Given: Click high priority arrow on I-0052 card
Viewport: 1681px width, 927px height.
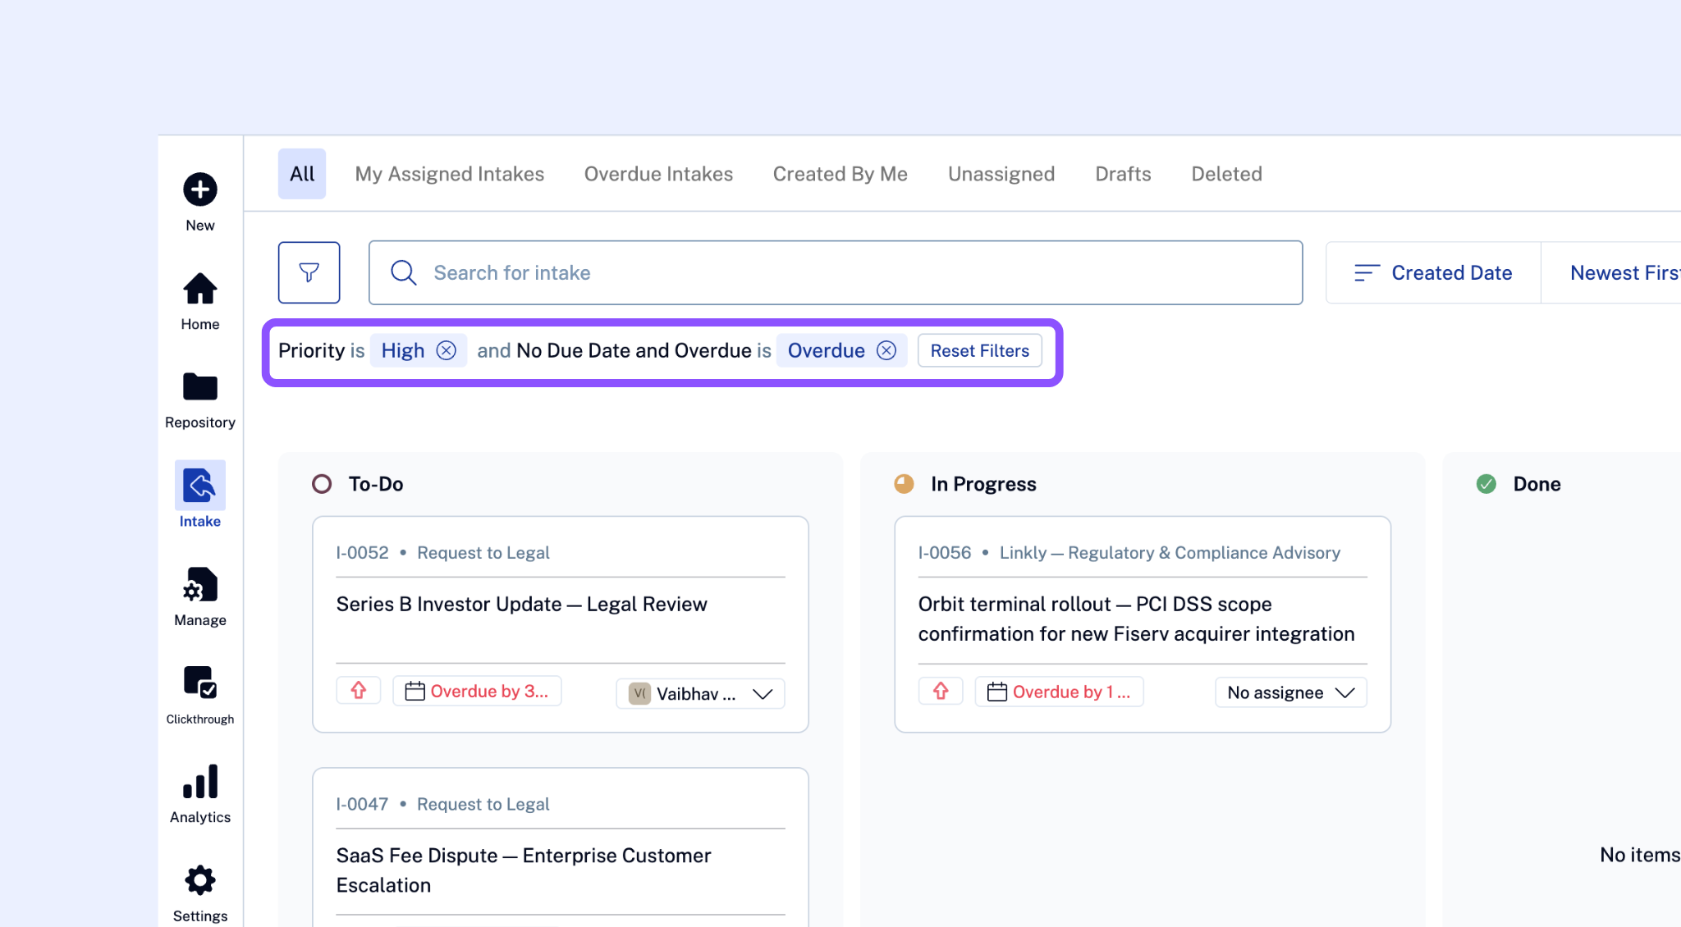Looking at the screenshot, I should point(359,691).
